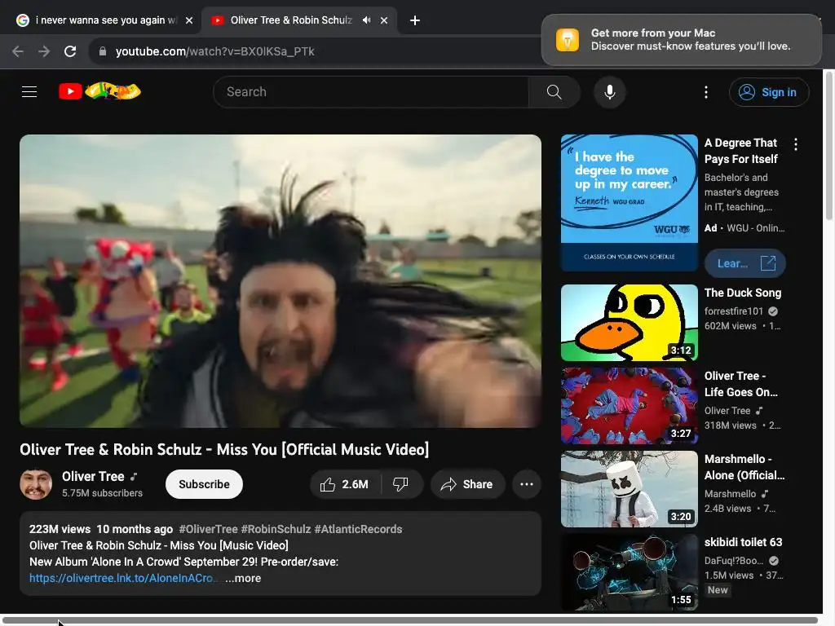Close the Google search tab
835x626 pixels.
coord(189,20)
